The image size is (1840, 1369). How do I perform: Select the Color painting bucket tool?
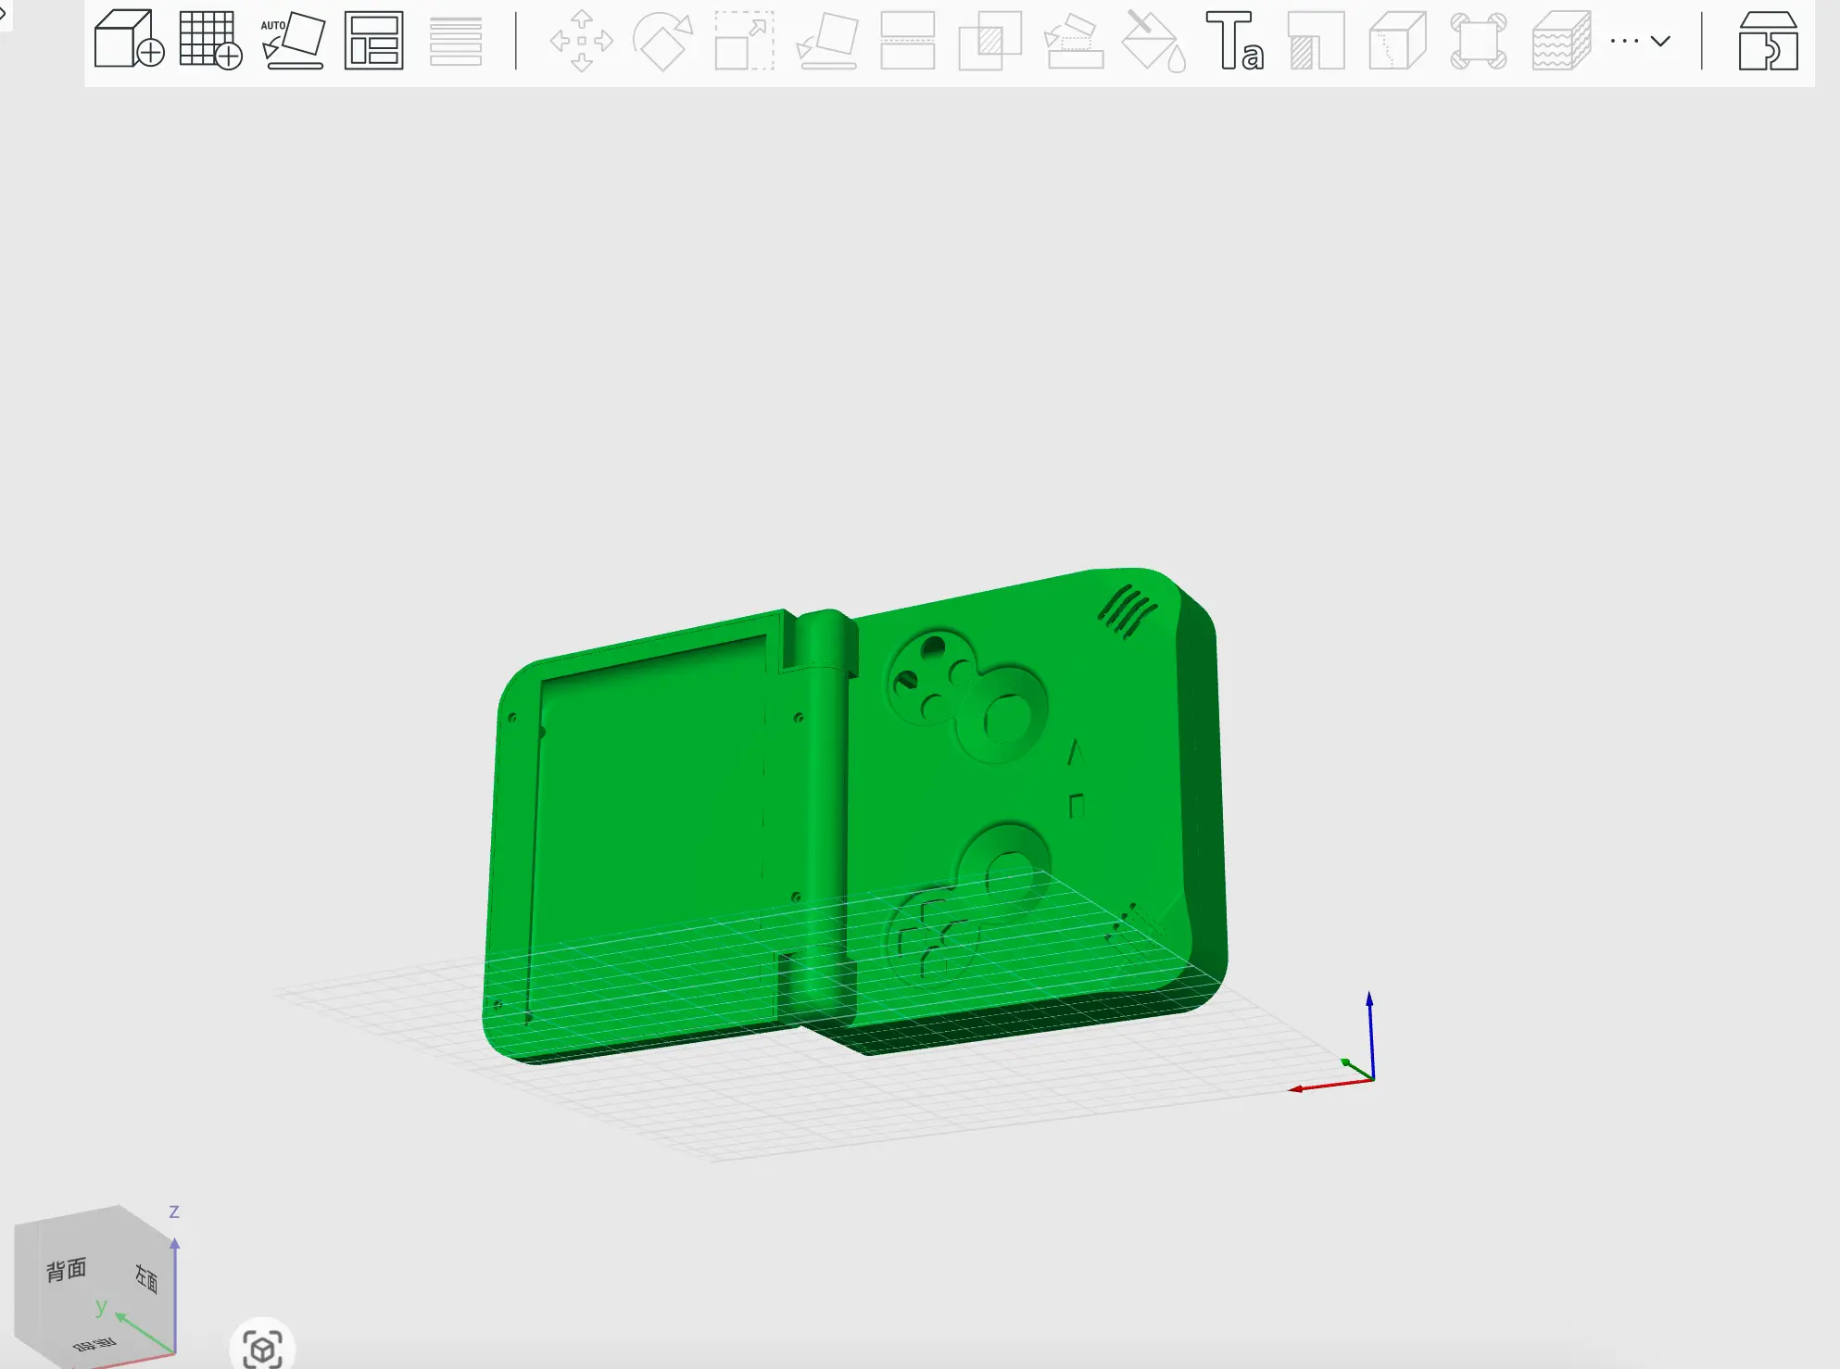click(1153, 41)
